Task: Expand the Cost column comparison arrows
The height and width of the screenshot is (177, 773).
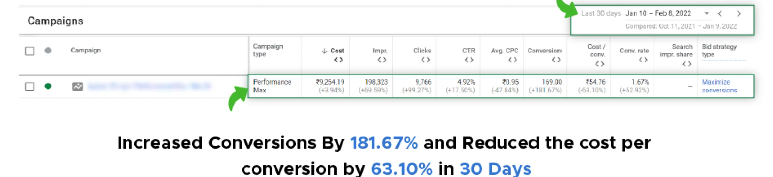Action: tap(338, 60)
